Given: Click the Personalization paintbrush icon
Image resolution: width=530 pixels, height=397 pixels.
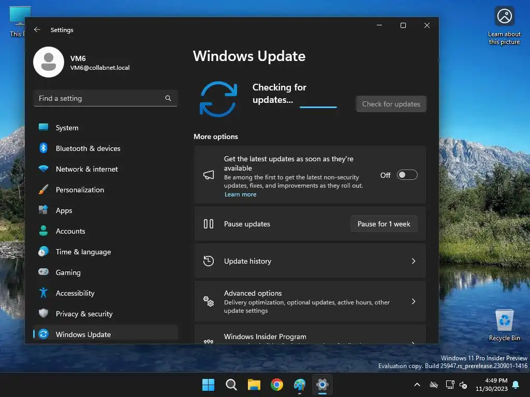Looking at the screenshot, I should pos(43,189).
